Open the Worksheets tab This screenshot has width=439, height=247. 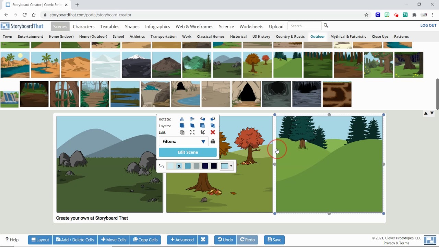point(251,26)
